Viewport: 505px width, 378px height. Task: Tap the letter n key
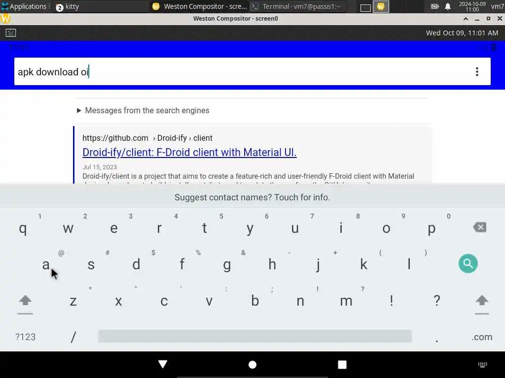tap(300, 302)
